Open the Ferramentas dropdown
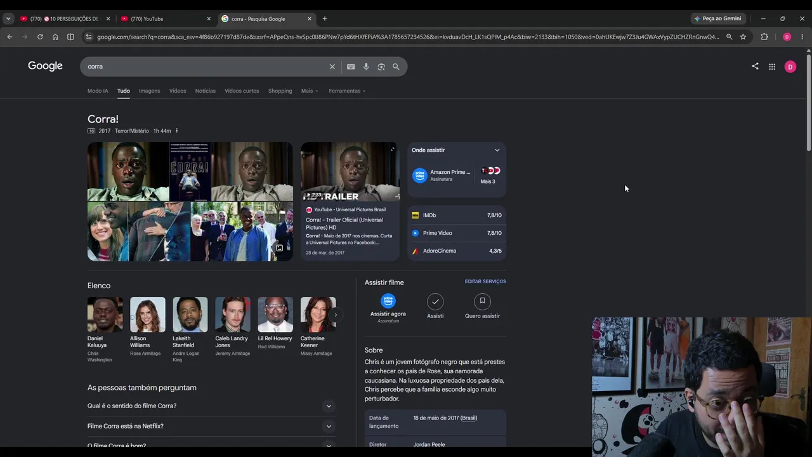 coord(347,91)
